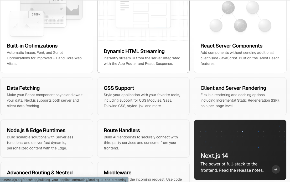Open the Data Fetching card
Screen dimensions: 290x182
(x=46, y=96)
